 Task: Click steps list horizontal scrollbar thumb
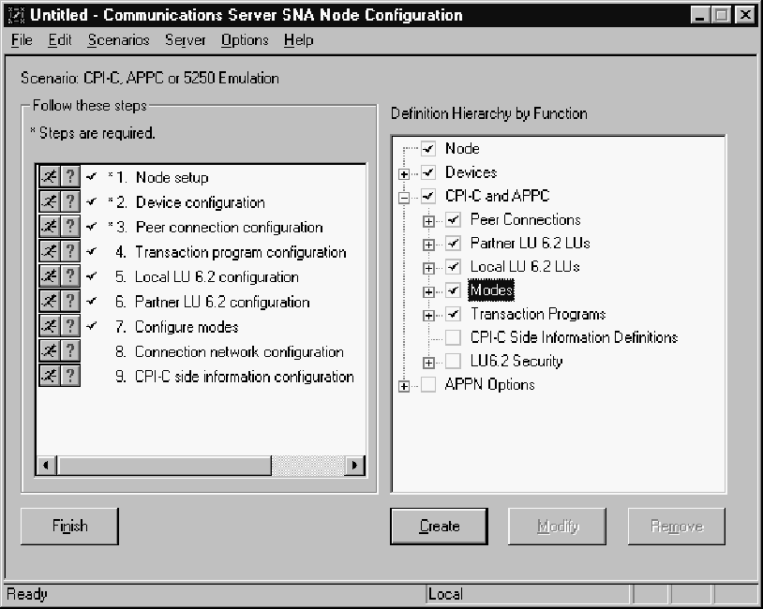pos(164,466)
